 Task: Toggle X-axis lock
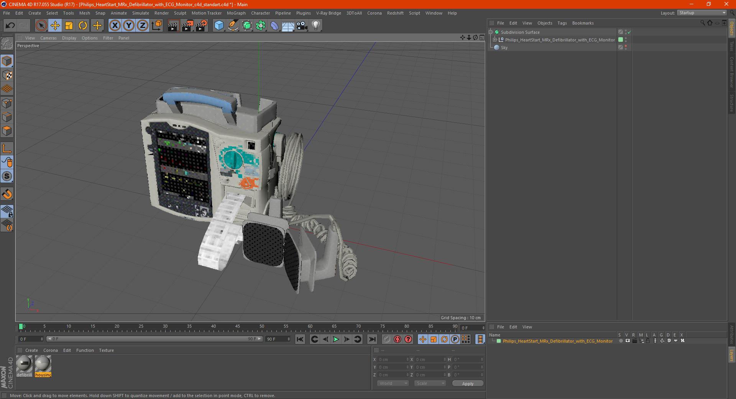click(115, 26)
